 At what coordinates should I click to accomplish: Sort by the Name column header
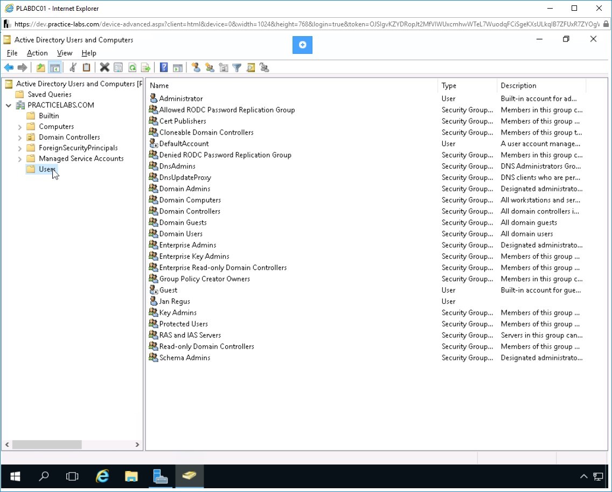292,86
